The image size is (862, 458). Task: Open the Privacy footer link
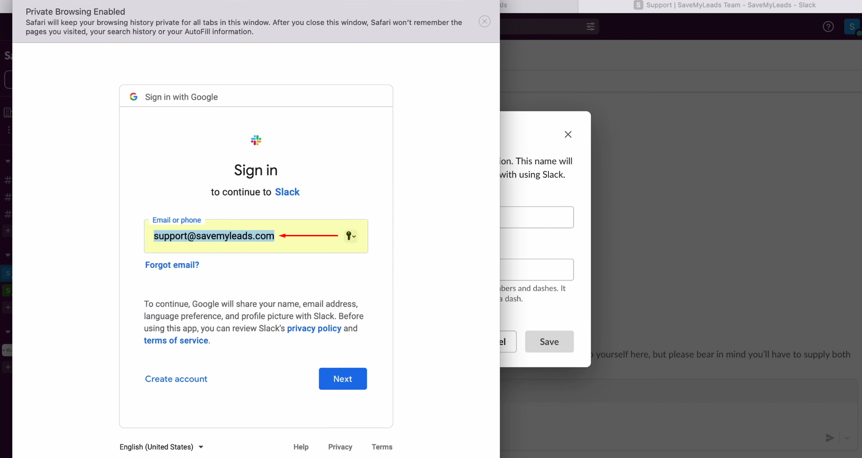(340, 447)
